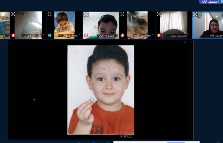Toggle the muted microphone on شهیاری، کیان tile
The image size is (223, 143).
point(86,35)
